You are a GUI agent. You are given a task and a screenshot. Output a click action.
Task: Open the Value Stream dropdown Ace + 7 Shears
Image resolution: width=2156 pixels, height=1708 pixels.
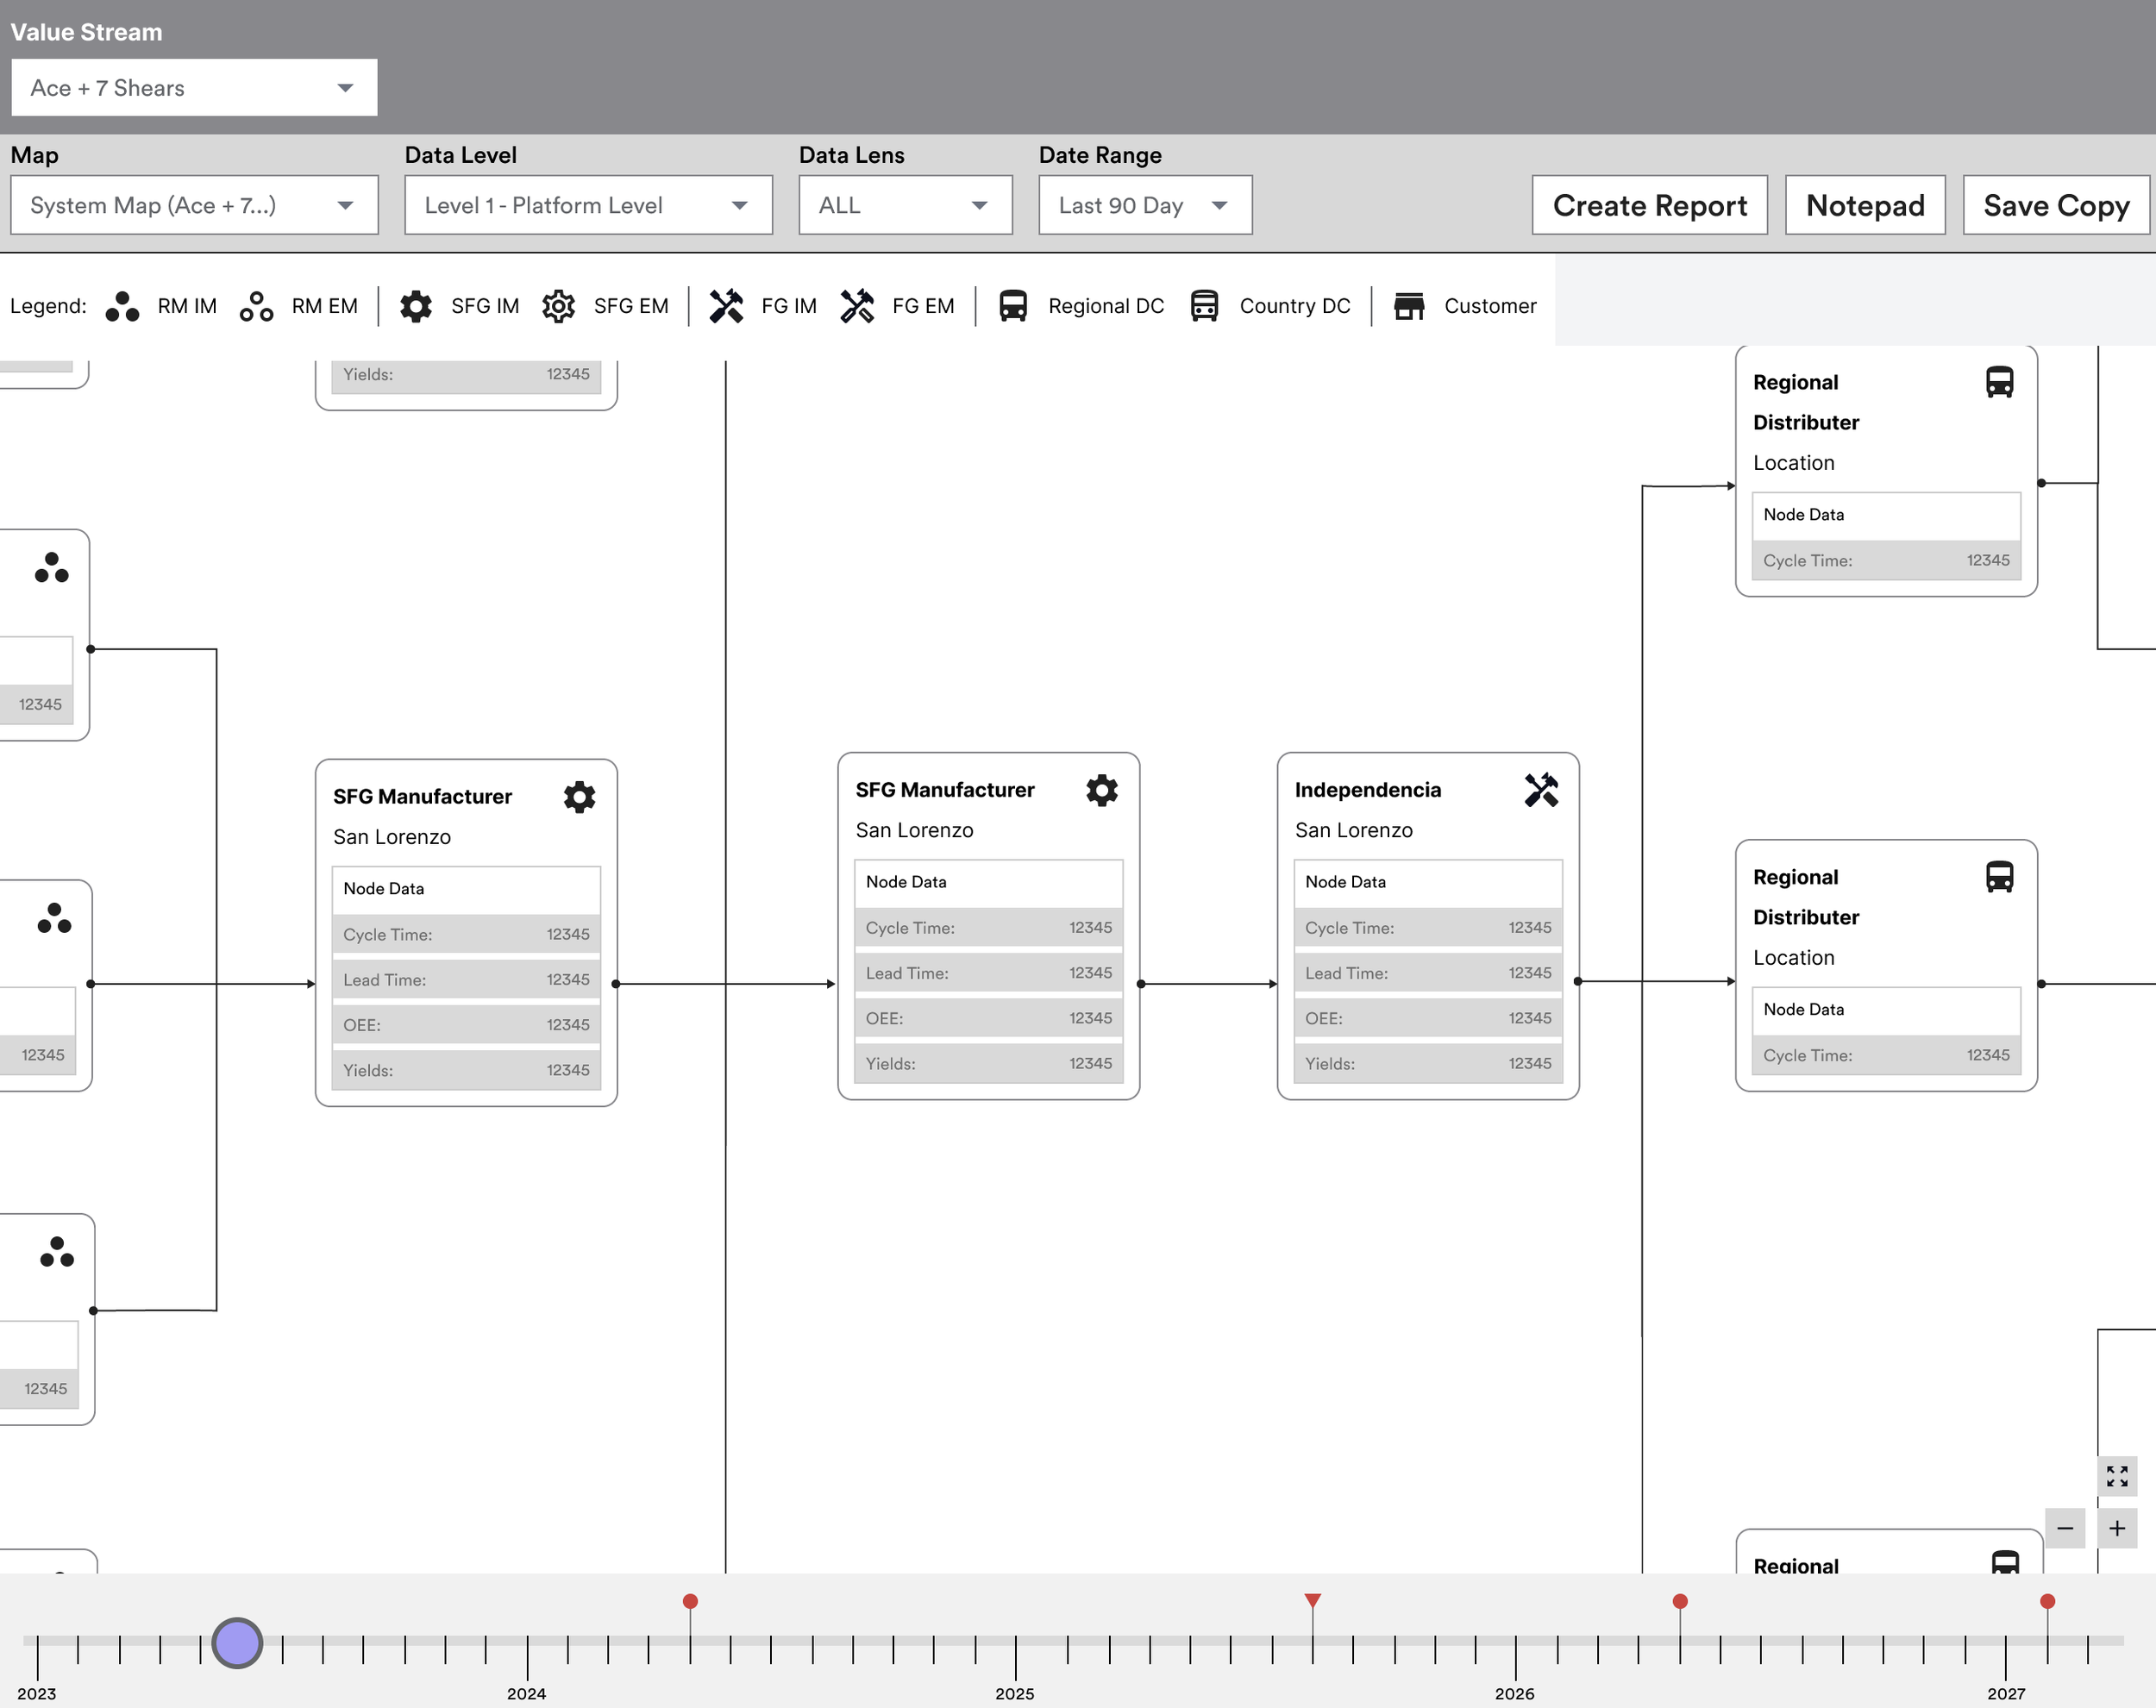pyautogui.click(x=194, y=88)
